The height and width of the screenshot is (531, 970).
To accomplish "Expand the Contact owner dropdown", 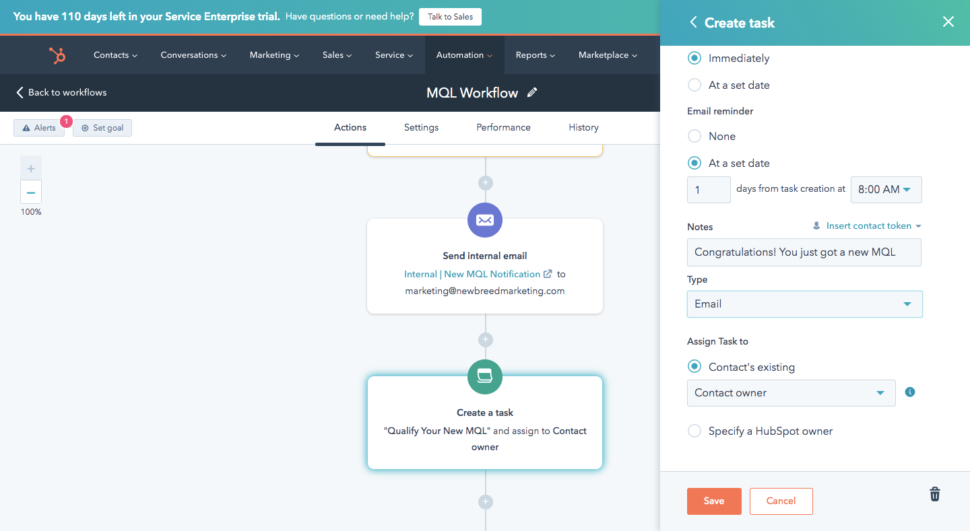I will pos(791,393).
